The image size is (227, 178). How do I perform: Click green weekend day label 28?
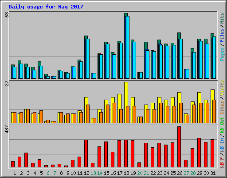(x=193, y=173)
